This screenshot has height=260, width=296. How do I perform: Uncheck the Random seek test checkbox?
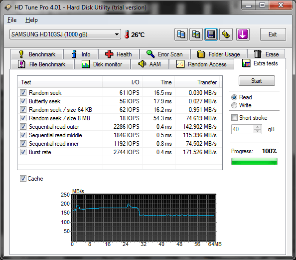pyautogui.click(x=23, y=93)
